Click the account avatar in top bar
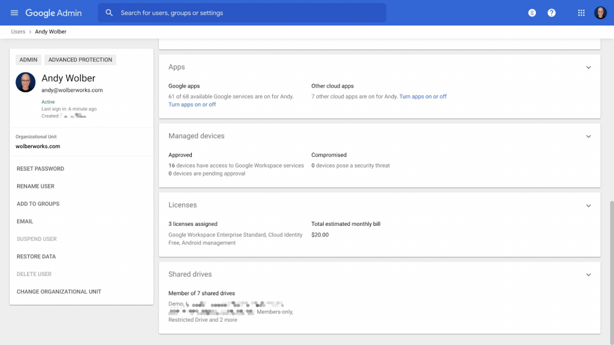This screenshot has width=614, height=345. click(x=600, y=13)
